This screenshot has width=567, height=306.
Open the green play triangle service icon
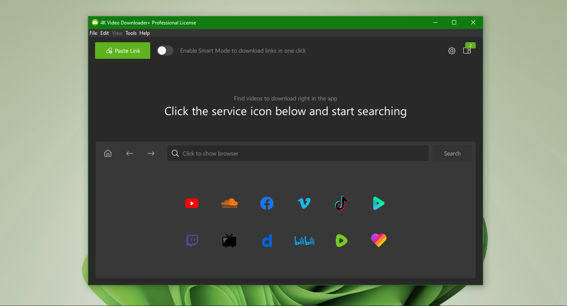tap(379, 203)
